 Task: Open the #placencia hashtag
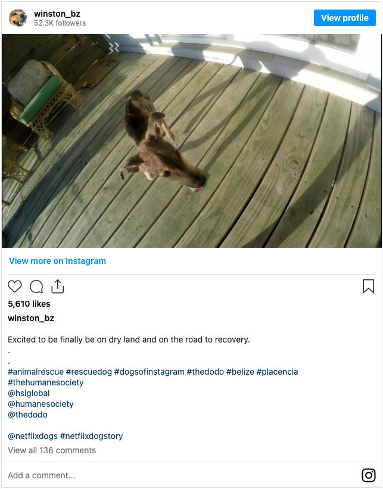[277, 372]
